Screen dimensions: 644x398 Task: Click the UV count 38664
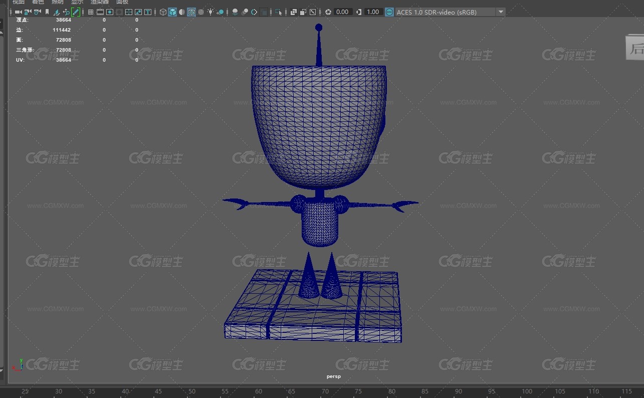64,60
